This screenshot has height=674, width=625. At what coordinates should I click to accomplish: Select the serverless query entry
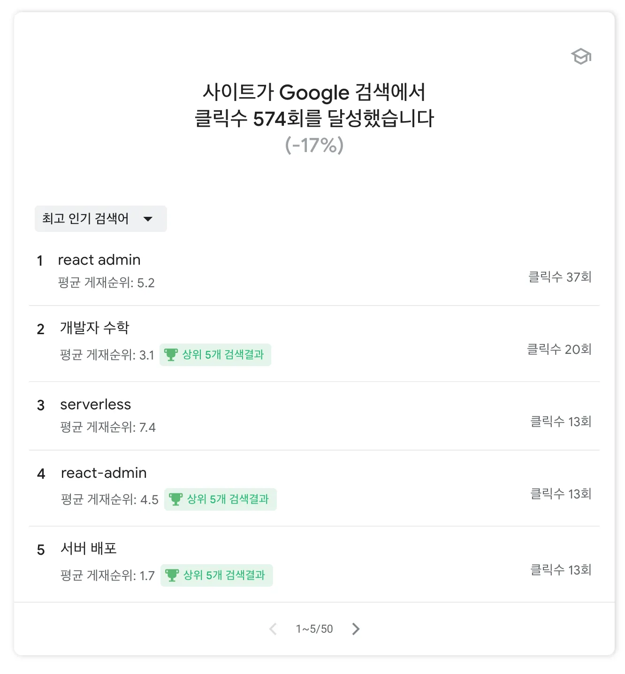[x=314, y=416]
